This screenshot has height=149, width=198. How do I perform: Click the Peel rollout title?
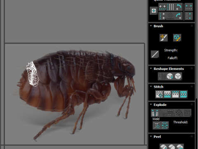click(157, 137)
